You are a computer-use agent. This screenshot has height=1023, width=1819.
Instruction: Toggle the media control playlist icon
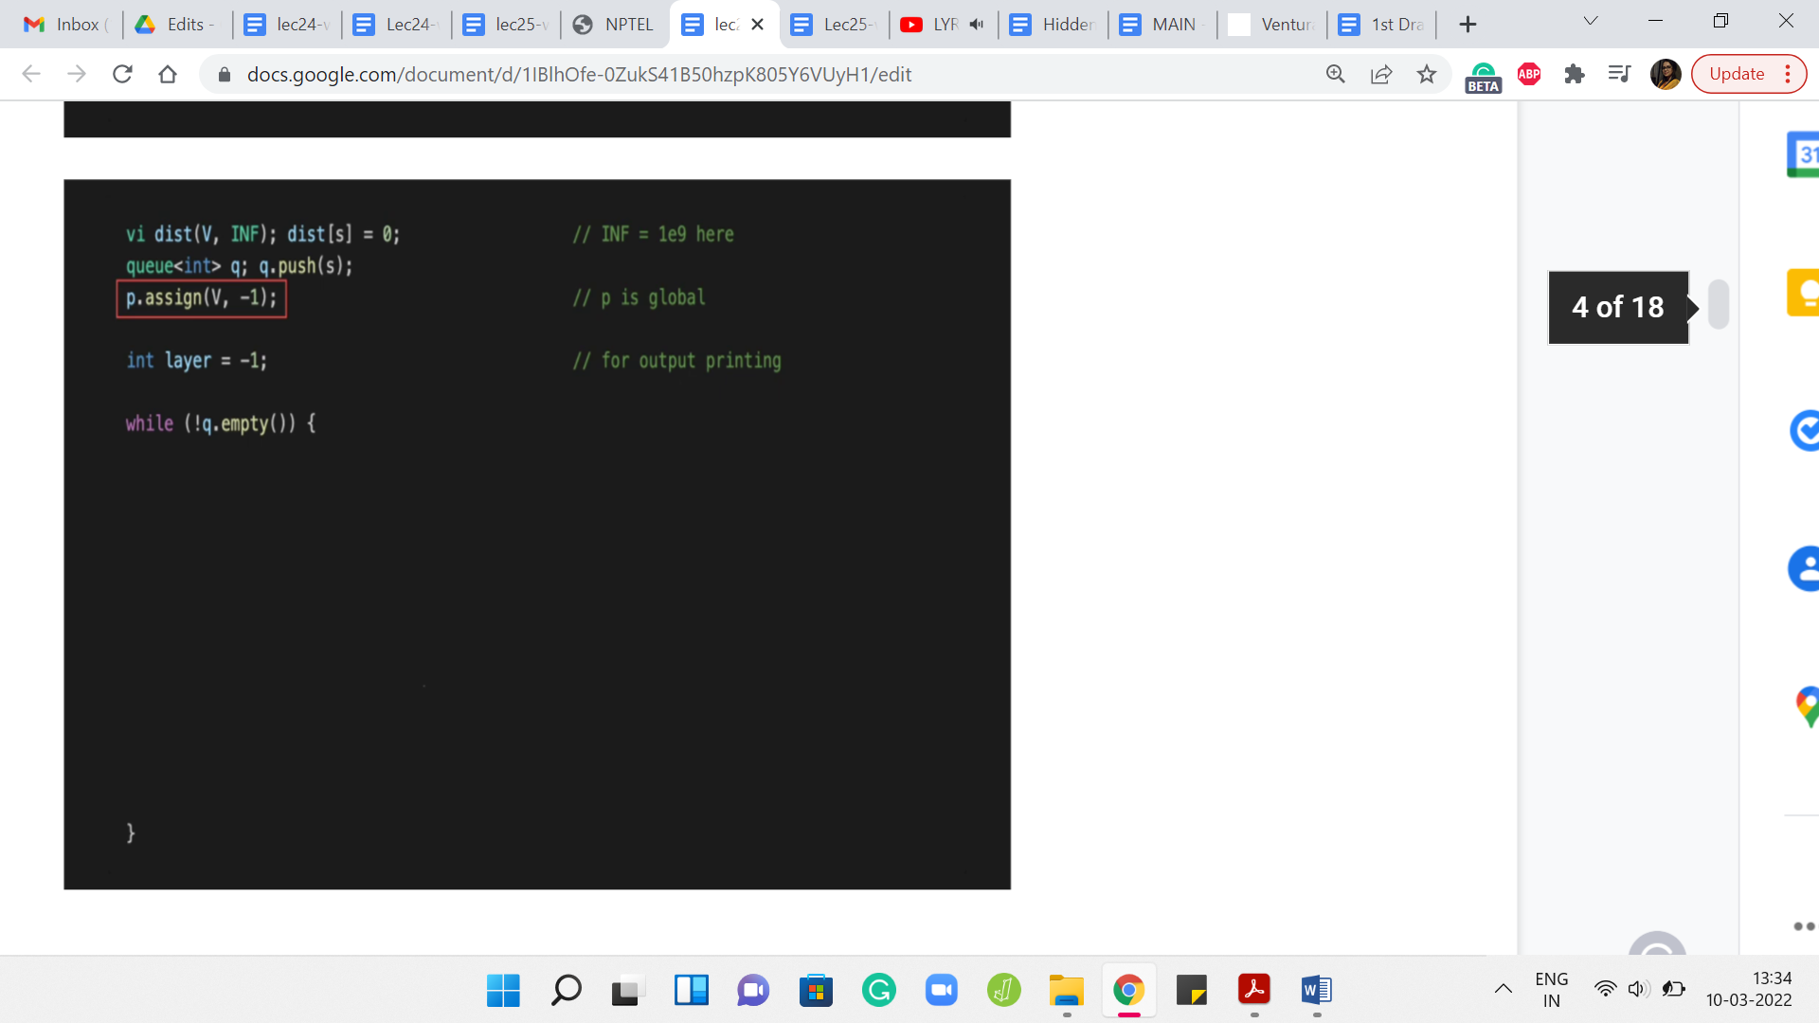[1619, 74]
